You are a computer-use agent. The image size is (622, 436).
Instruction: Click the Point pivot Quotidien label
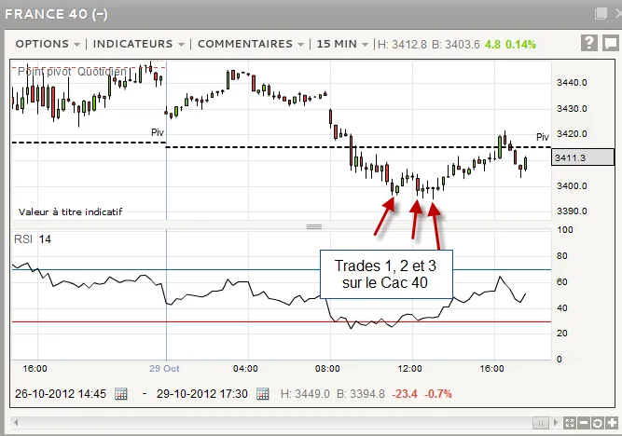(72, 72)
